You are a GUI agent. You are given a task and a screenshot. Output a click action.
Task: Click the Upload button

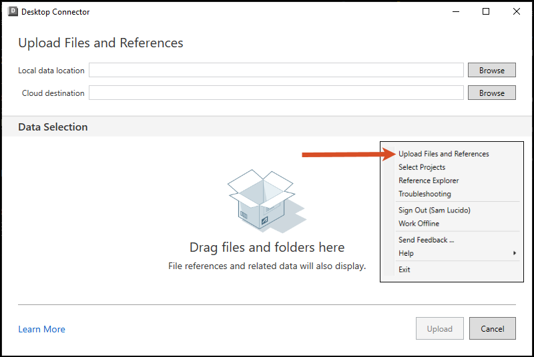coord(440,328)
